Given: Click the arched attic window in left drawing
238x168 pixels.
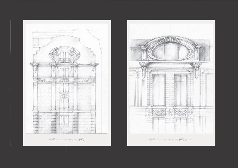Looking at the screenshot, I should [64, 56].
